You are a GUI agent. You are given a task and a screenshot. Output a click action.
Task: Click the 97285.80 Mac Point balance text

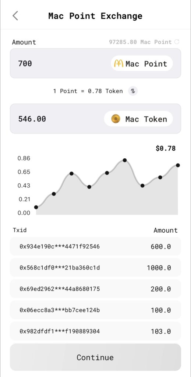tap(140, 42)
